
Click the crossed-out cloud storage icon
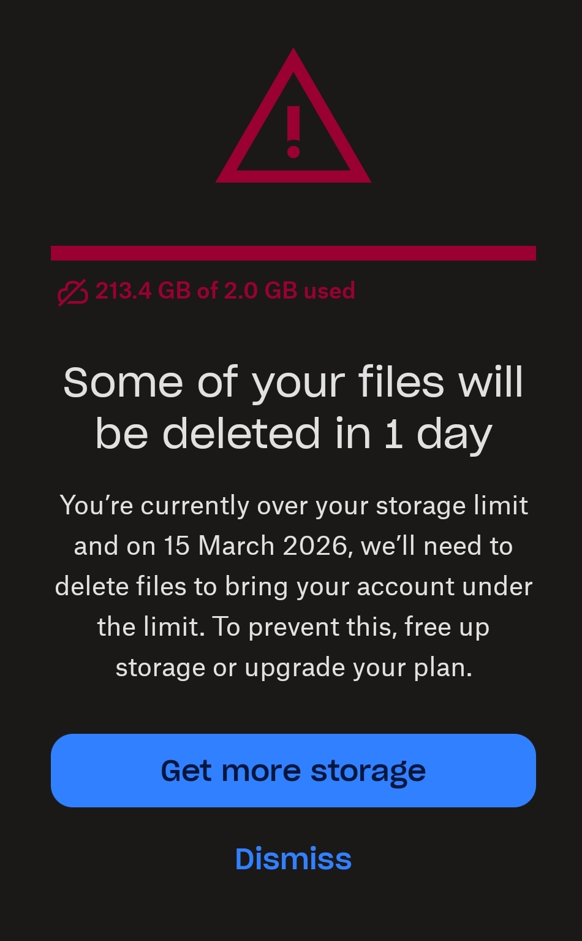point(73,292)
